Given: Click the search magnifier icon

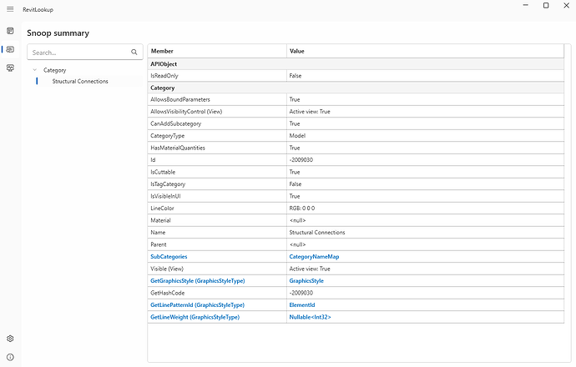Looking at the screenshot, I should tap(134, 53).
